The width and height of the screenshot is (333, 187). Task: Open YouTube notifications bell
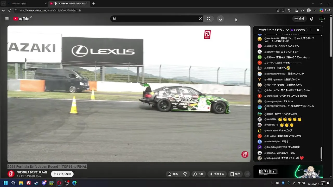(312, 19)
